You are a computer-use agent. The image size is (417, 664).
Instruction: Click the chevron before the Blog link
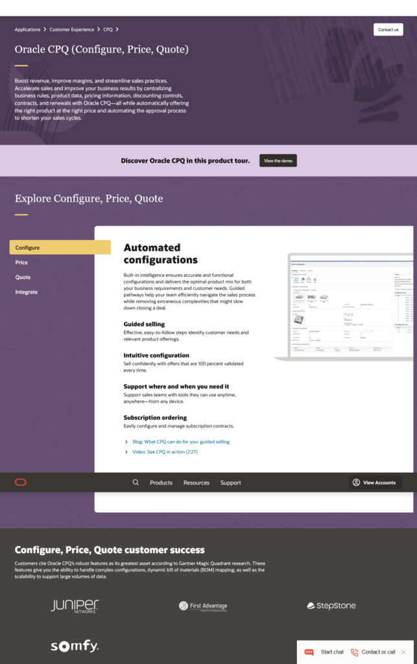click(126, 442)
